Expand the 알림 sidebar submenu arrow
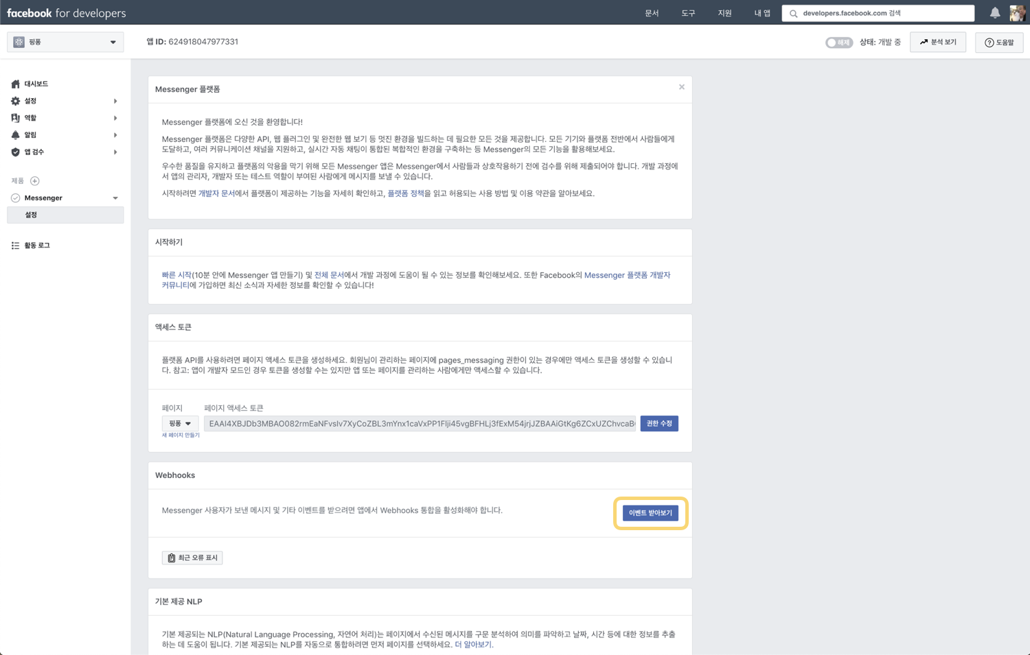Image resolution: width=1030 pixels, height=655 pixels. point(115,136)
